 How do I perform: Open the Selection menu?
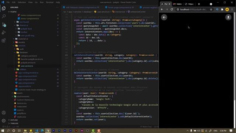[x=22, y=2]
